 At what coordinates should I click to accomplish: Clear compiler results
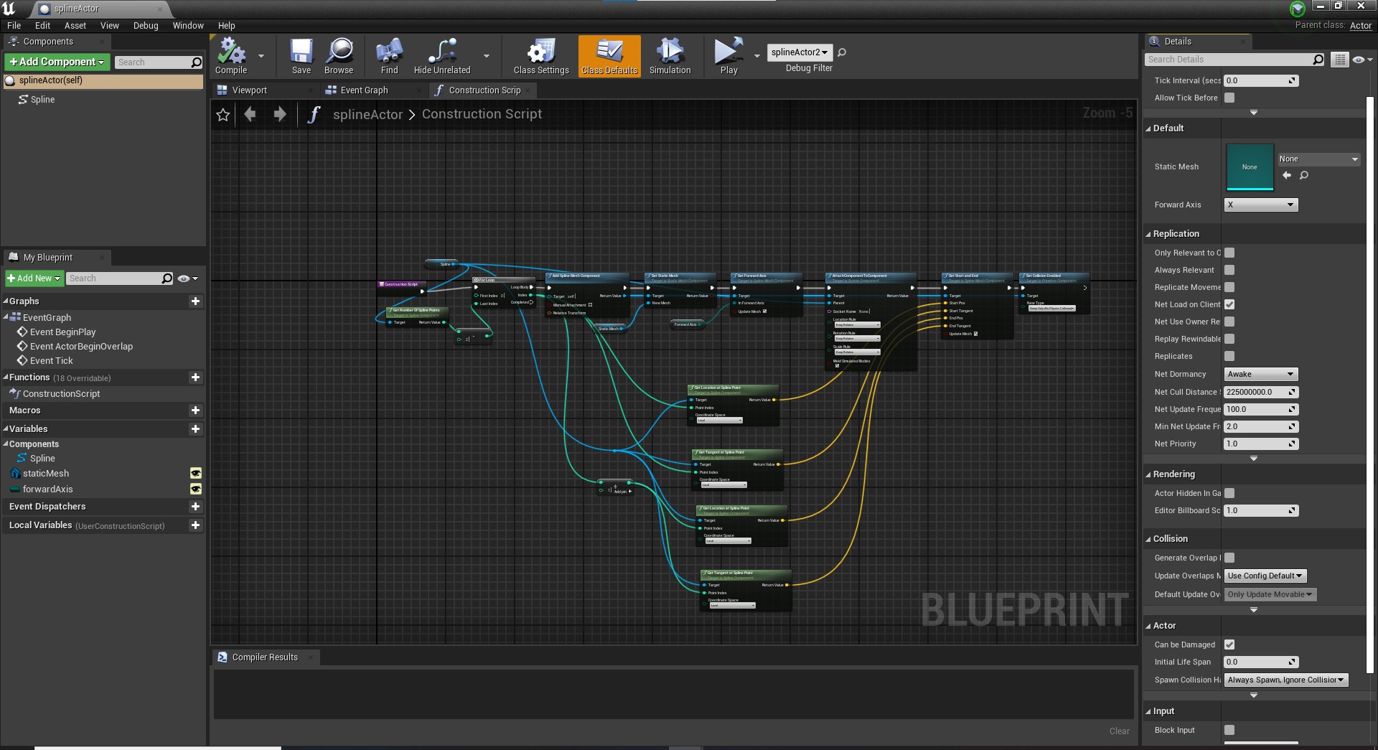coord(1119,731)
